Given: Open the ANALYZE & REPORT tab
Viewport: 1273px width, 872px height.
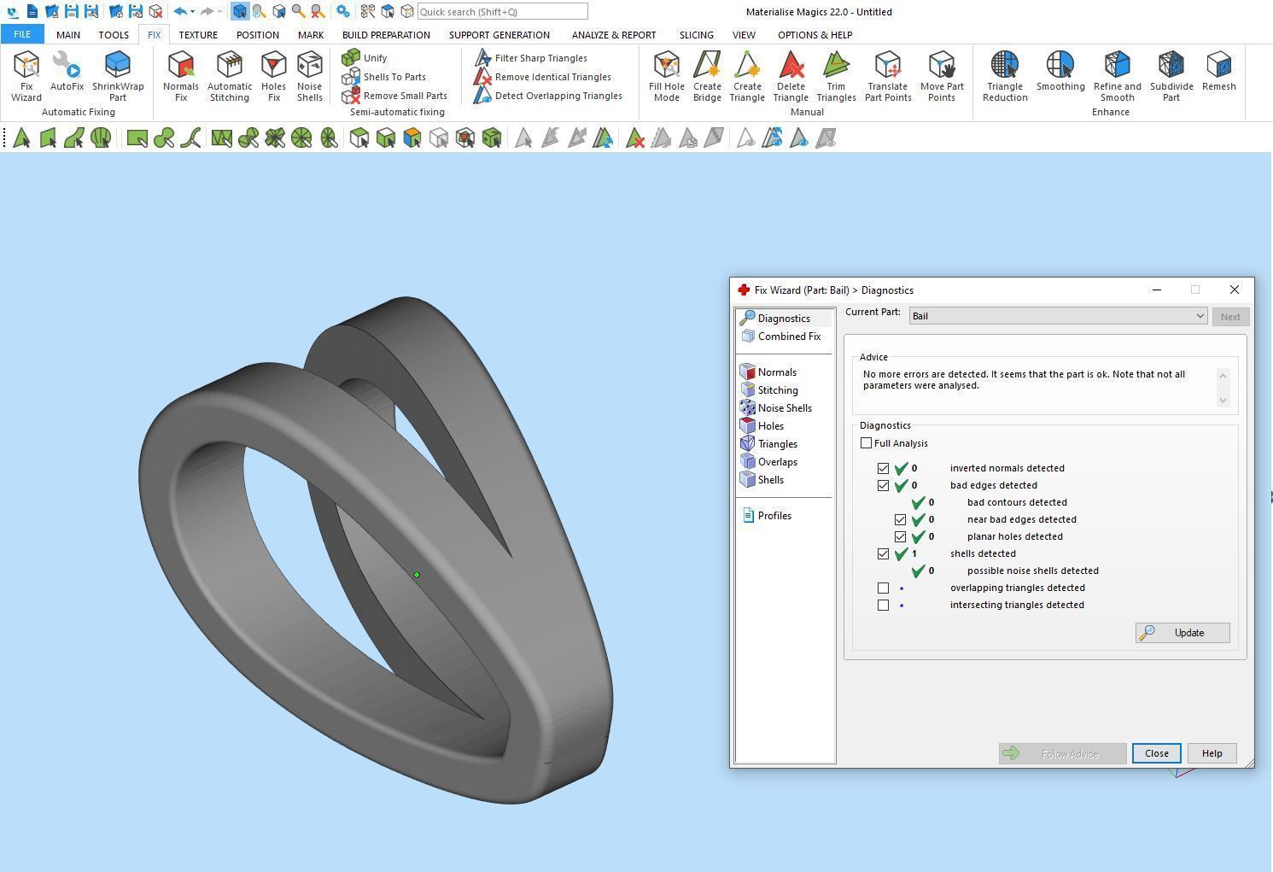Looking at the screenshot, I should pos(614,35).
